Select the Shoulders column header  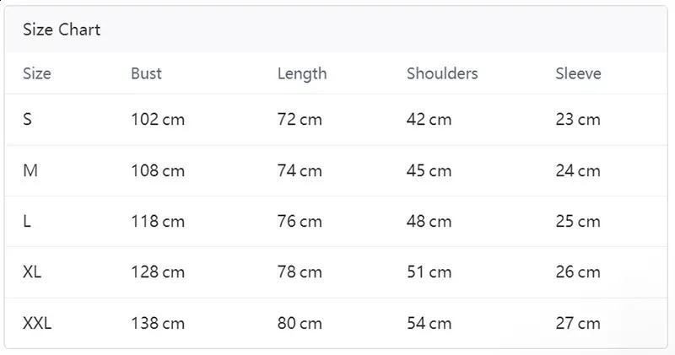[442, 73]
